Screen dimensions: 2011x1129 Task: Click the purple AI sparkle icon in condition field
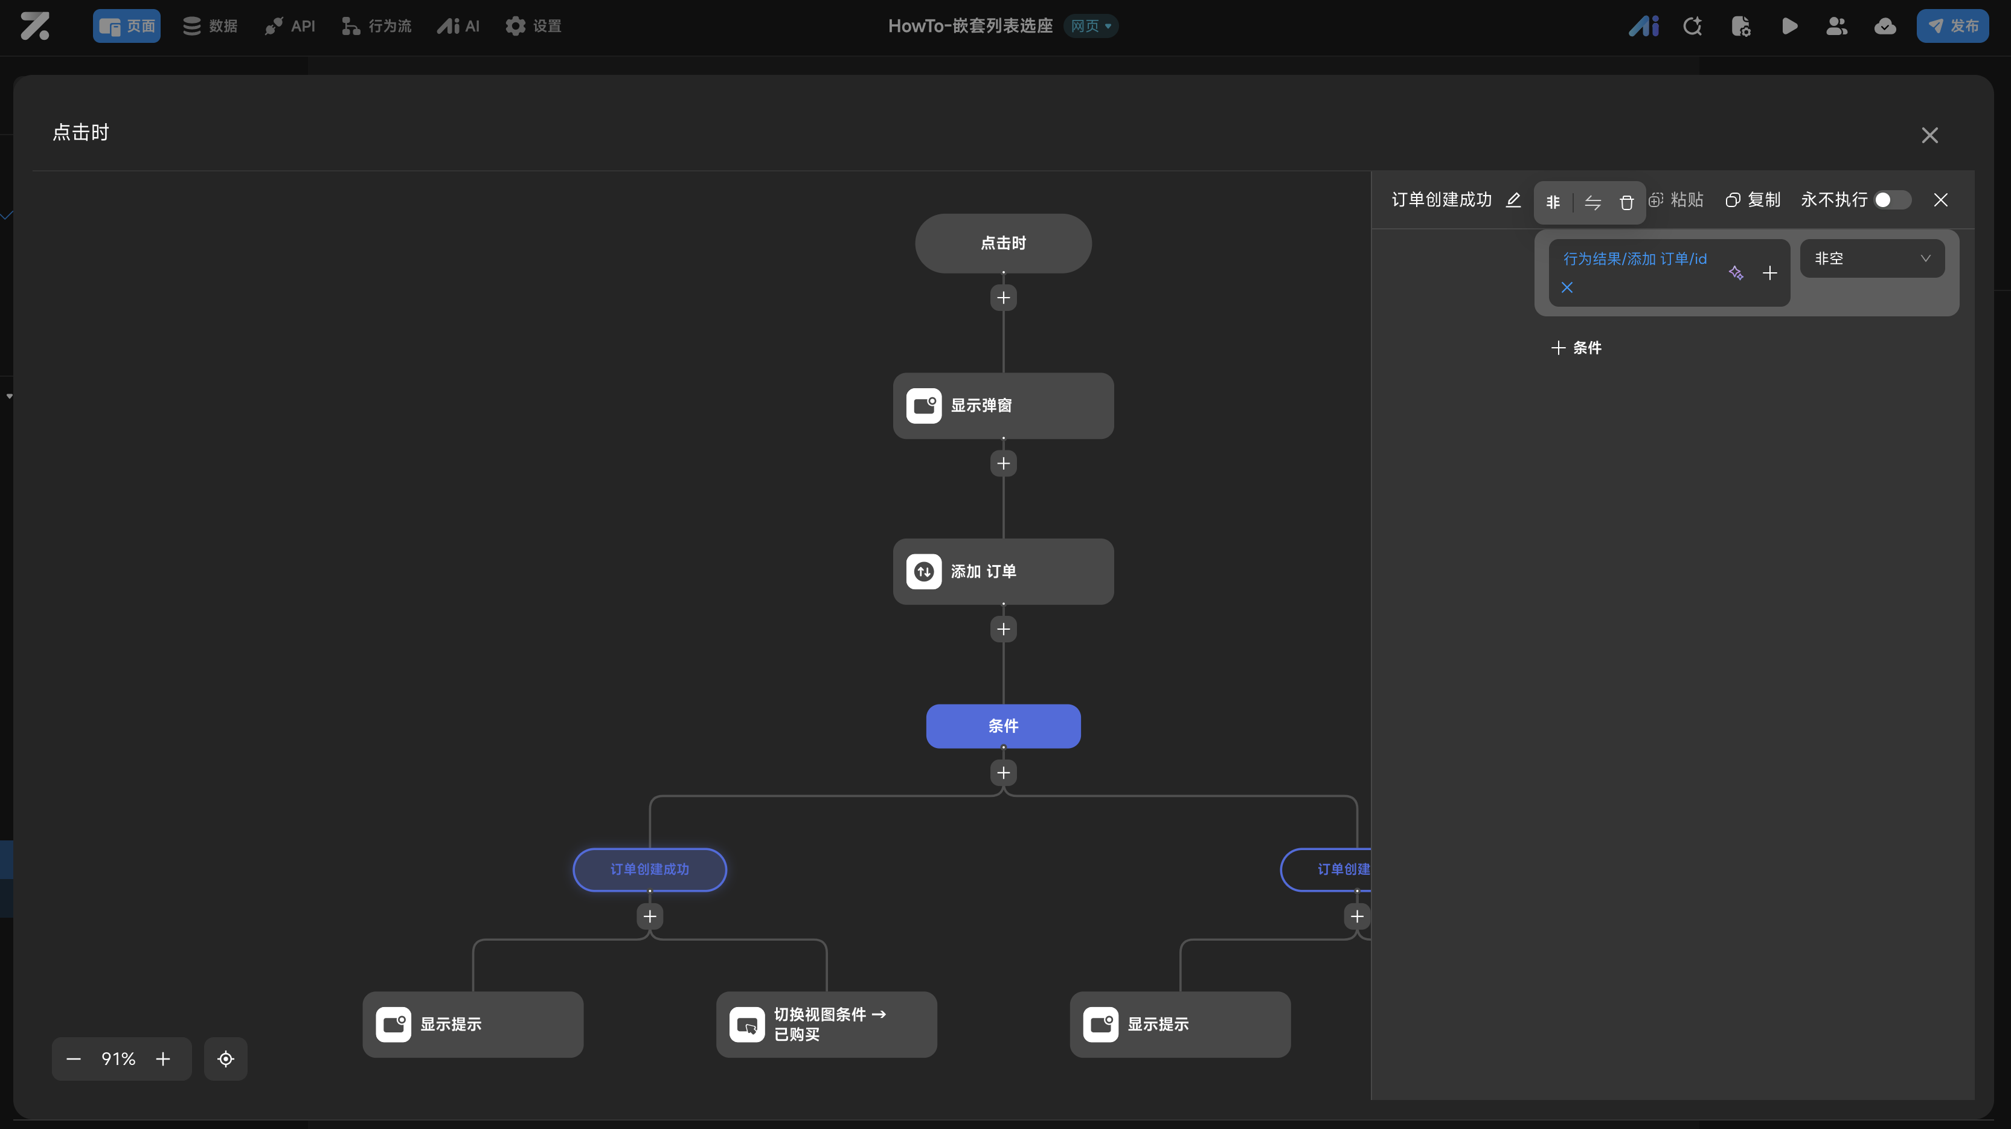pos(1736,272)
